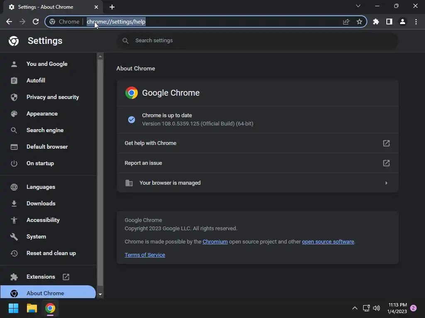The width and height of the screenshot is (425, 318).
Task: Click the building icon on managed row
Action: (129, 183)
